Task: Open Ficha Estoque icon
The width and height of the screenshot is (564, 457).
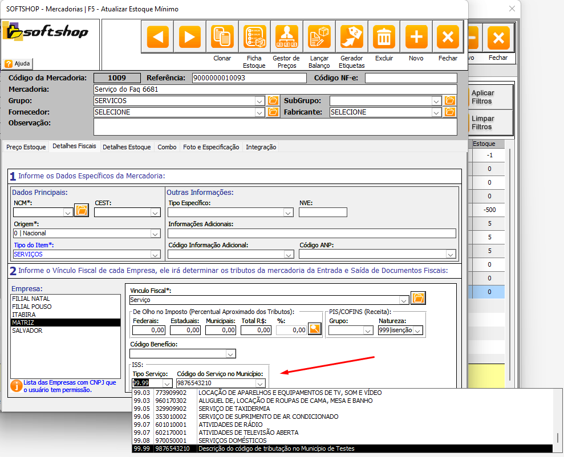Action: pyautogui.click(x=254, y=38)
